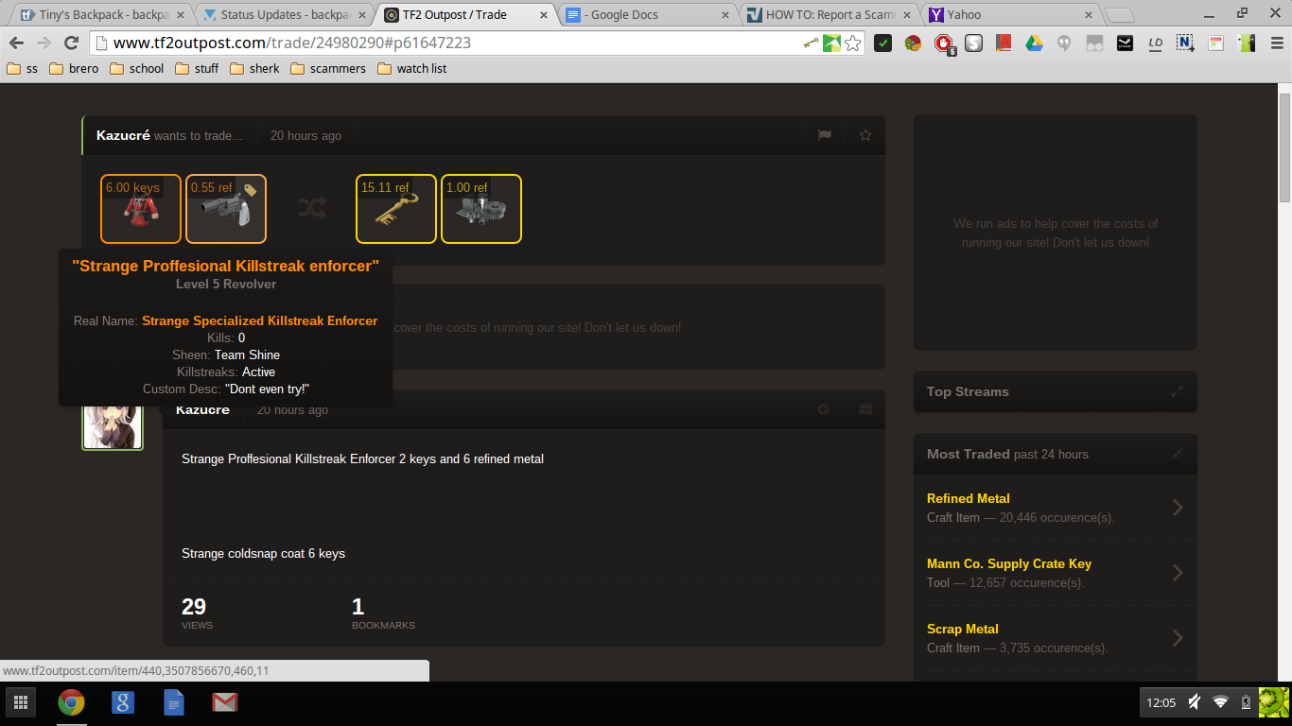Open the backpack briefcase icon on the comment
Image resolution: width=1292 pixels, height=726 pixels.
click(x=864, y=409)
